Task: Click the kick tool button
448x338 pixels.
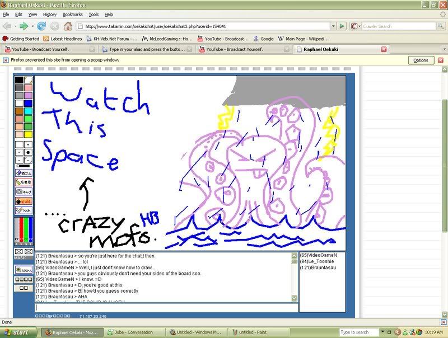Action: [24, 210]
